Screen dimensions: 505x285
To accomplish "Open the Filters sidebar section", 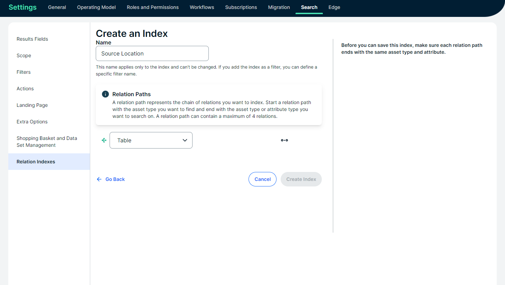I will [24, 72].
